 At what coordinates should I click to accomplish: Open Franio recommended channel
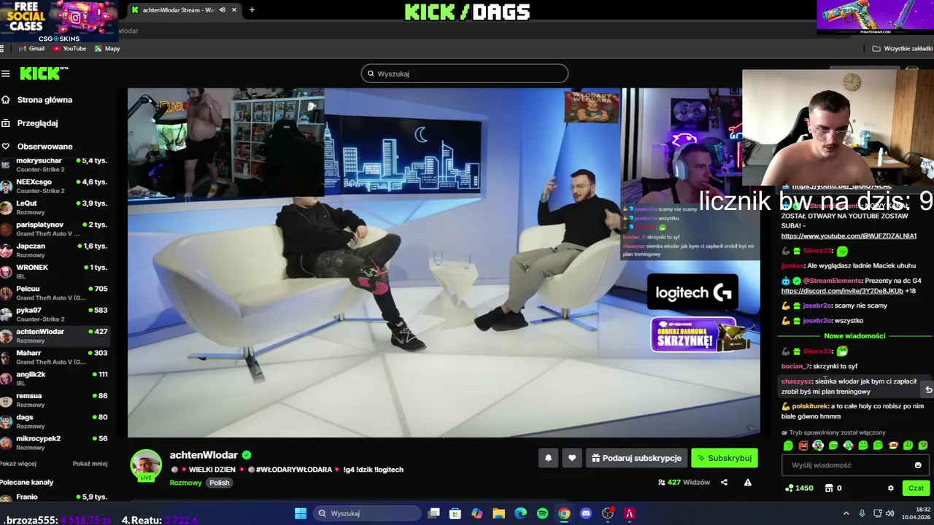55,497
